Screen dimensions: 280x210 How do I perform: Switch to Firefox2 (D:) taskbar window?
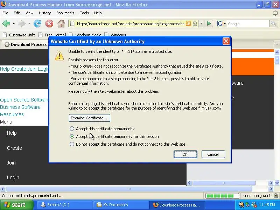click(x=65, y=205)
